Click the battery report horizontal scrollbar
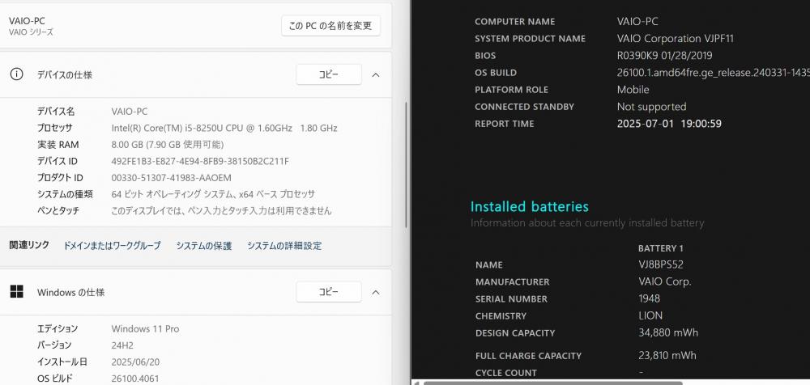The width and height of the screenshot is (810, 385). pyautogui.click(x=552, y=383)
